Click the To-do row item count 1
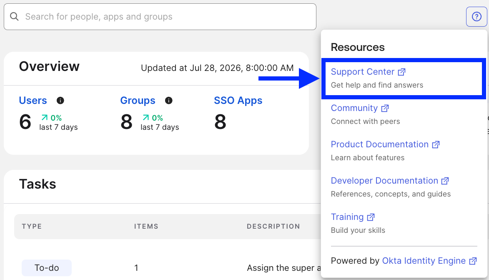This screenshot has width=489, height=280. [136, 268]
